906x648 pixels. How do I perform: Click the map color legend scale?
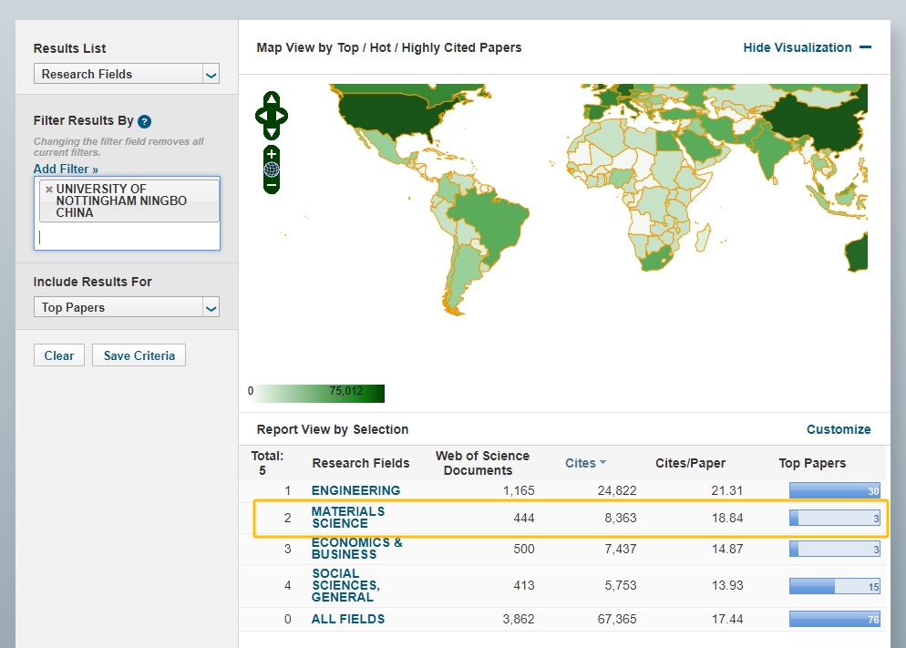(x=316, y=394)
